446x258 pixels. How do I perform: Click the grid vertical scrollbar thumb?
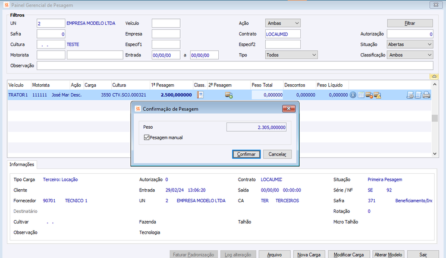pyautogui.click(x=435, y=118)
